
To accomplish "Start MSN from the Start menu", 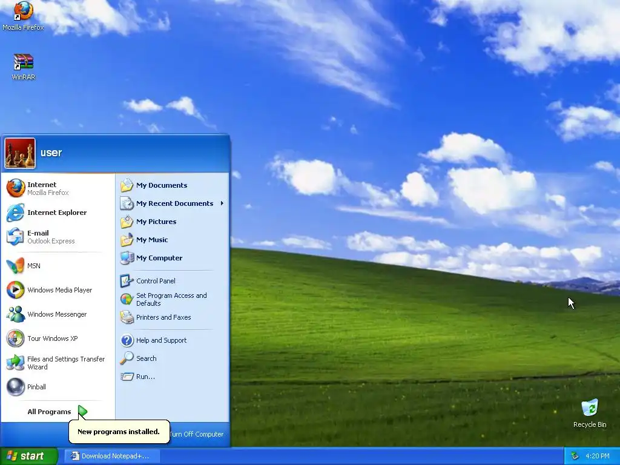I will coord(58,266).
